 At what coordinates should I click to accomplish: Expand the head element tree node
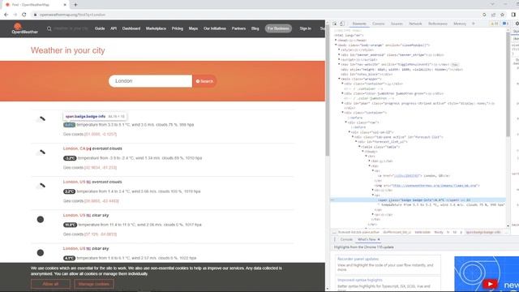(x=336, y=40)
